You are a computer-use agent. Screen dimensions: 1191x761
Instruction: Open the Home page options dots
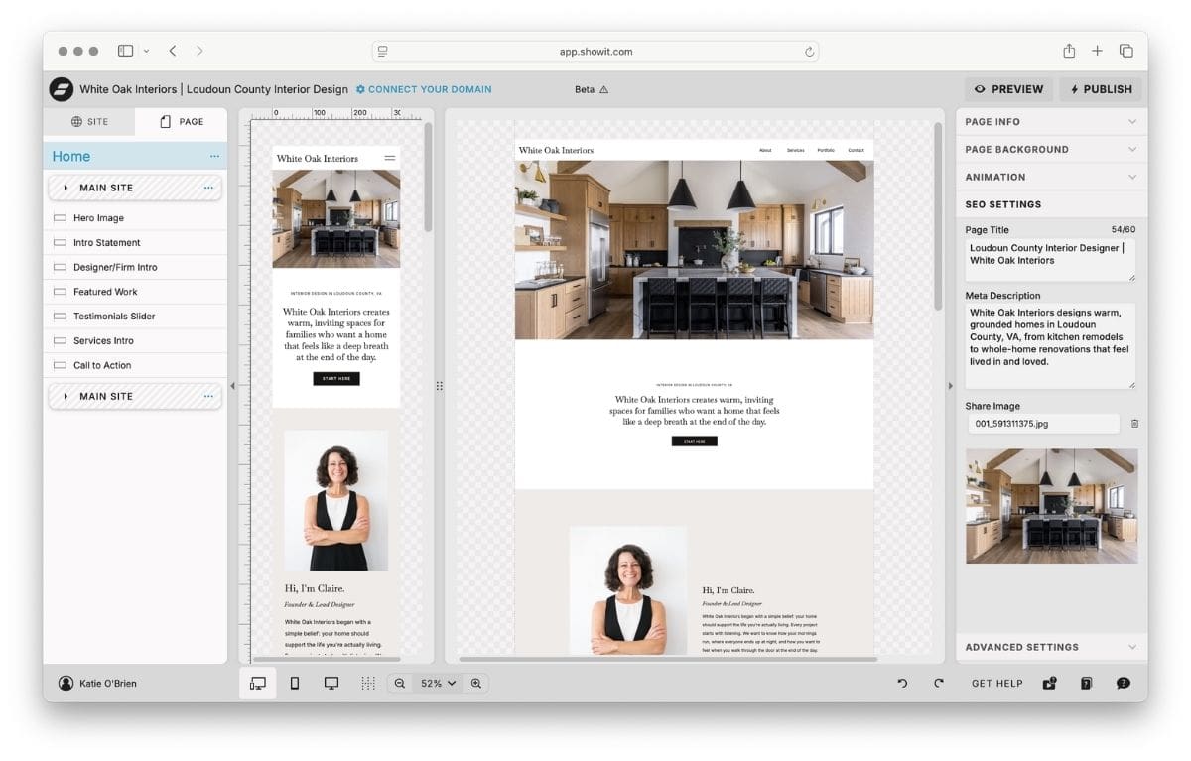pos(214,157)
